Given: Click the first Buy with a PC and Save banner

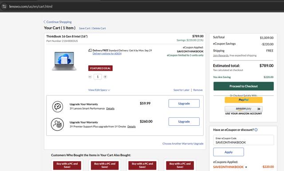Looking at the screenshot, I should click(67, 165).
